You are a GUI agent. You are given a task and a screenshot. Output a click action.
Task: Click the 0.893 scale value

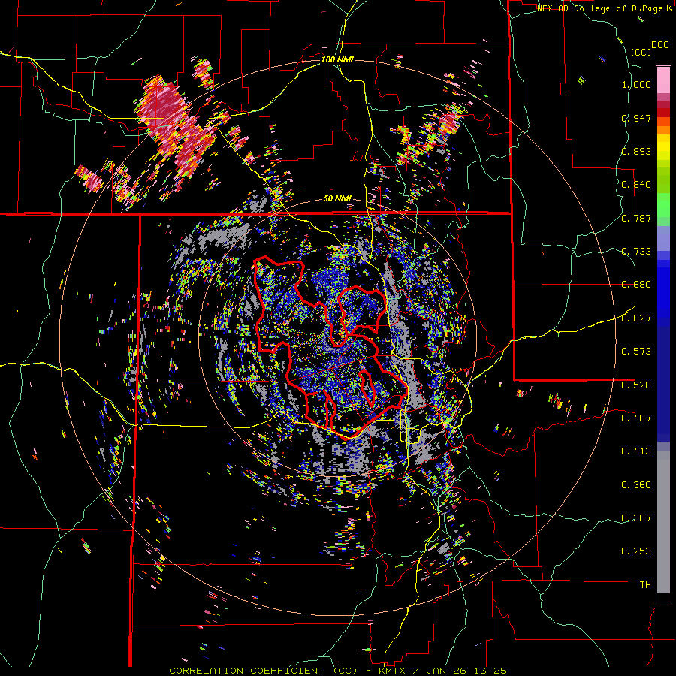click(x=636, y=151)
